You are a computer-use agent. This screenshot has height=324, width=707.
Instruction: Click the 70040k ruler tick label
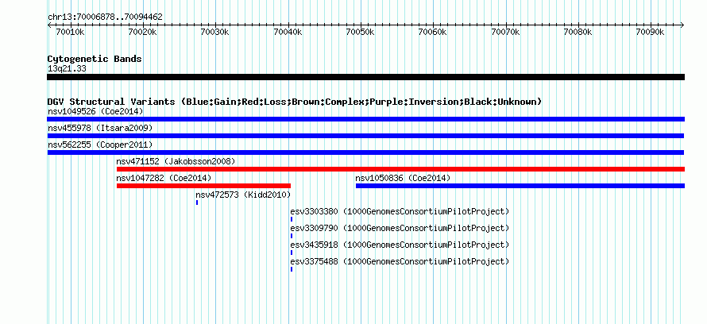pyautogui.click(x=288, y=32)
